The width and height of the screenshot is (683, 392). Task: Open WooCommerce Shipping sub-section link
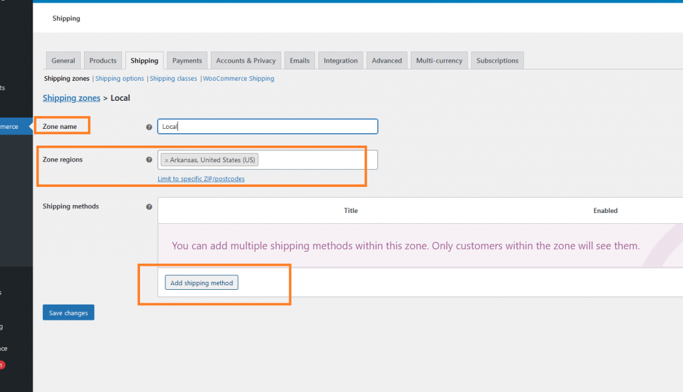[x=238, y=79]
